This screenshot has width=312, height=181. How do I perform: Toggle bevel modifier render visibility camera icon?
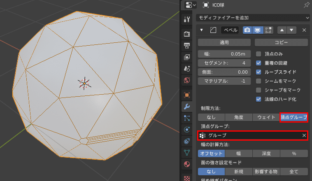point(247,30)
